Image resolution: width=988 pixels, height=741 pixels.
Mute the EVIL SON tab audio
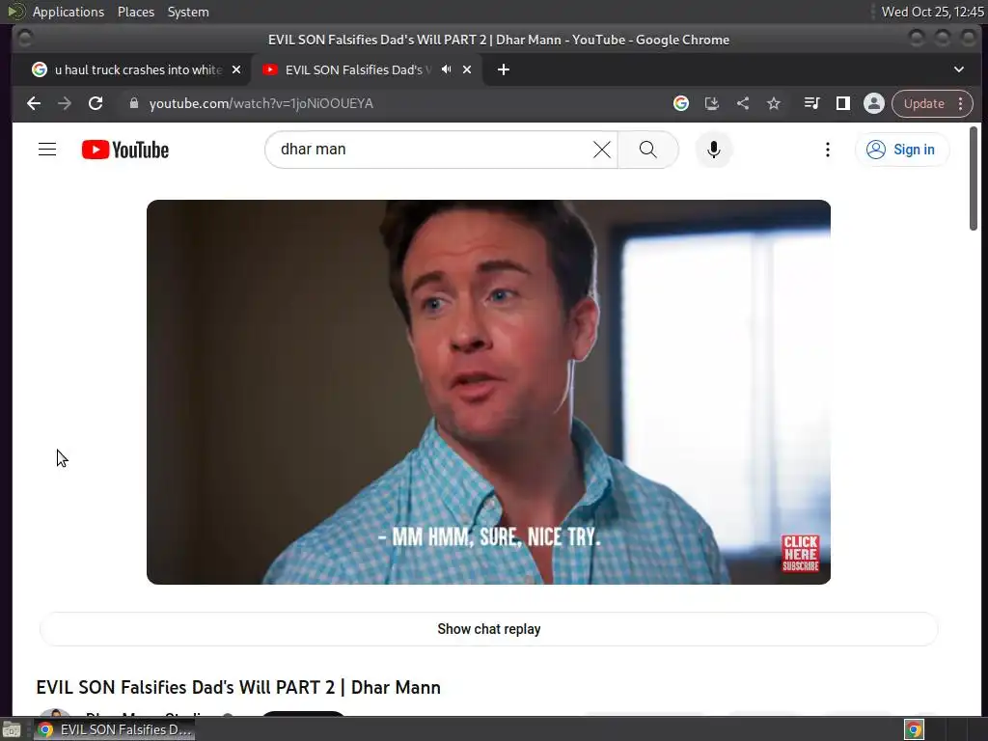[446, 69]
